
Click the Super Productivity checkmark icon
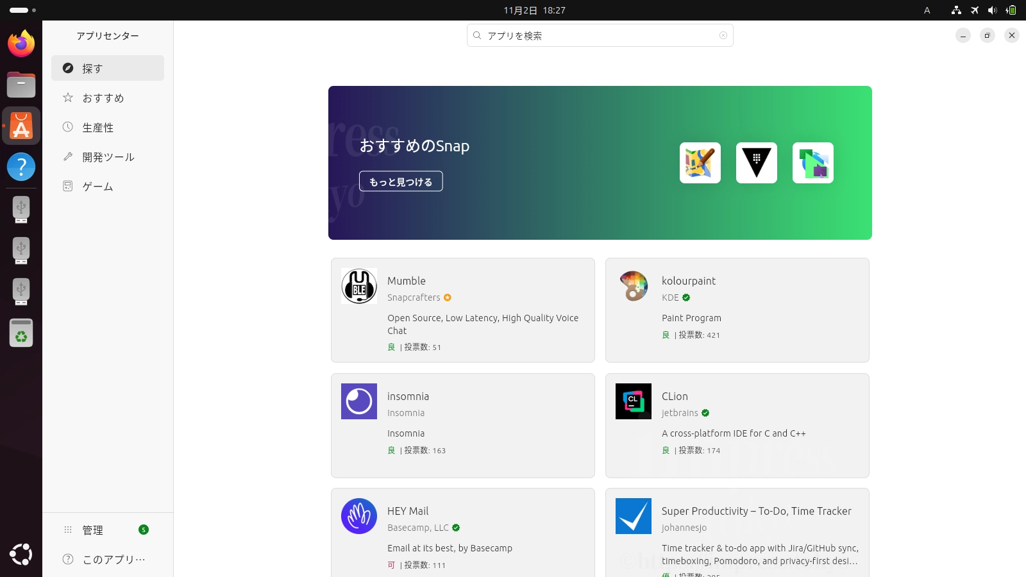[634, 516]
